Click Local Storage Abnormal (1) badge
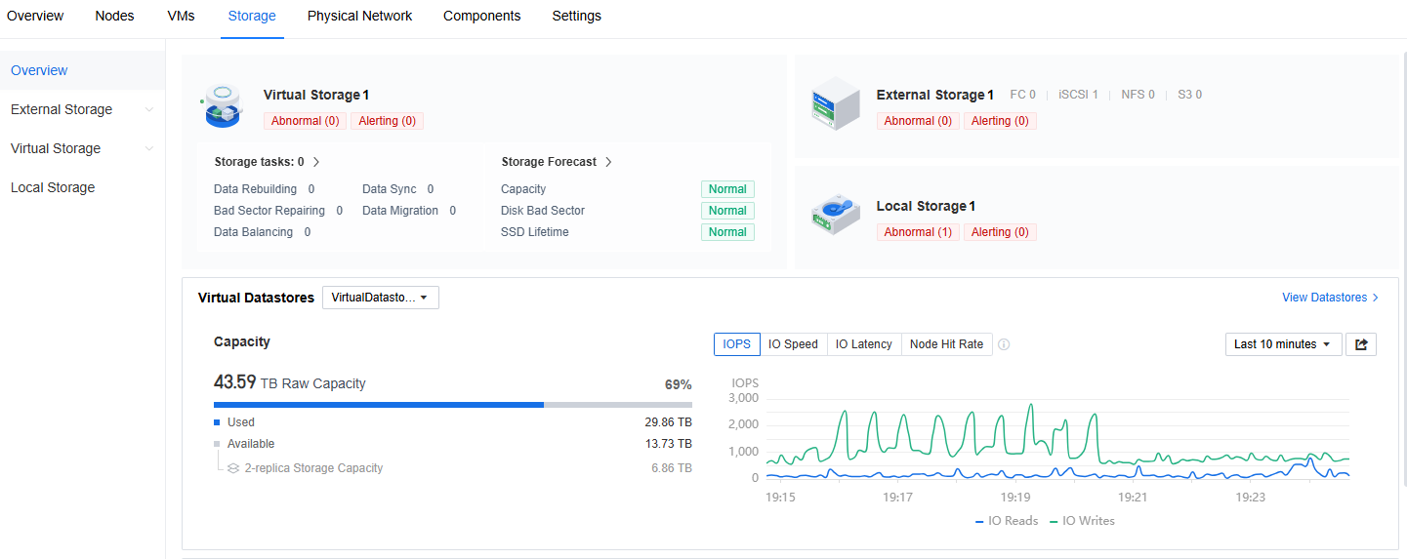Image resolution: width=1407 pixels, height=559 pixels. [x=918, y=232]
